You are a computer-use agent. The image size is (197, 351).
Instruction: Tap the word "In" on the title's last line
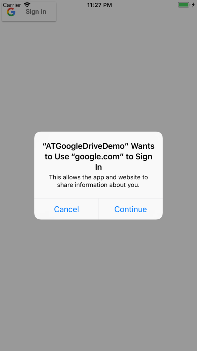click(x=98, y=167)
